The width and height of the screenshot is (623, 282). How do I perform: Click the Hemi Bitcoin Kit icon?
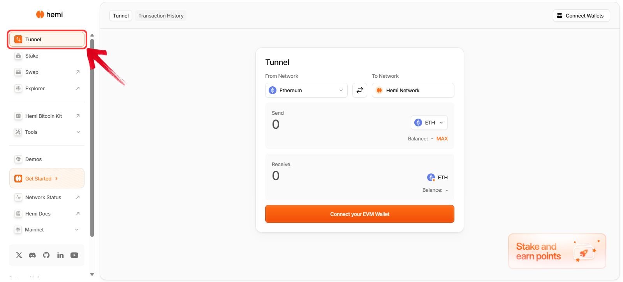18,116
